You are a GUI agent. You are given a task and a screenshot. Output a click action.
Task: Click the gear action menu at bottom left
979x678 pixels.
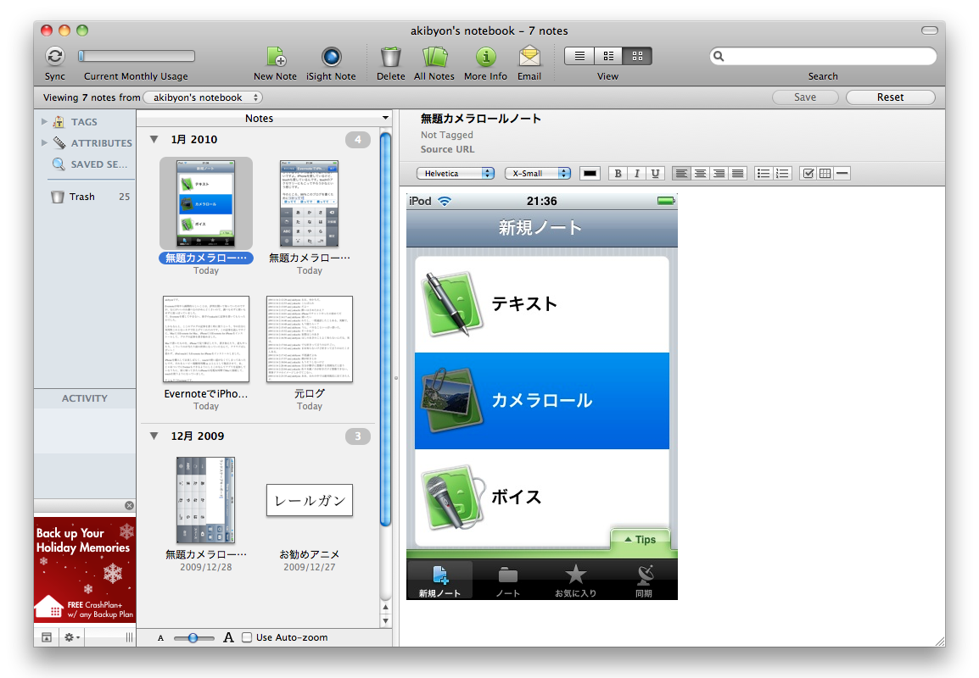tap(71, 637)
